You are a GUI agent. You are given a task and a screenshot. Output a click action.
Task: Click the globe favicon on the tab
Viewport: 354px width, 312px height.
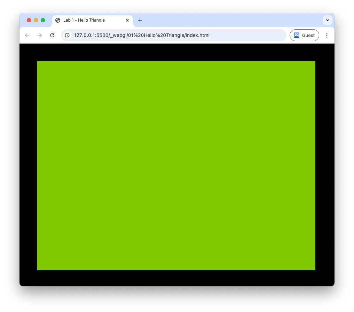pyautogui.click(x=58, y=20)
